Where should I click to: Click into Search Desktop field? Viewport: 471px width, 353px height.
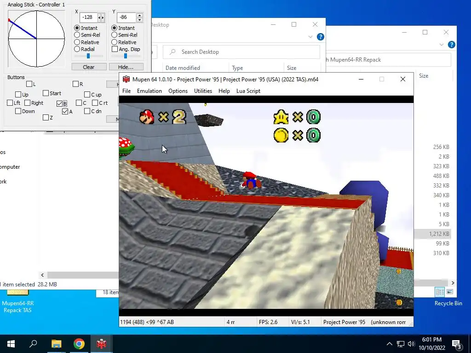[x=241, y=52]
